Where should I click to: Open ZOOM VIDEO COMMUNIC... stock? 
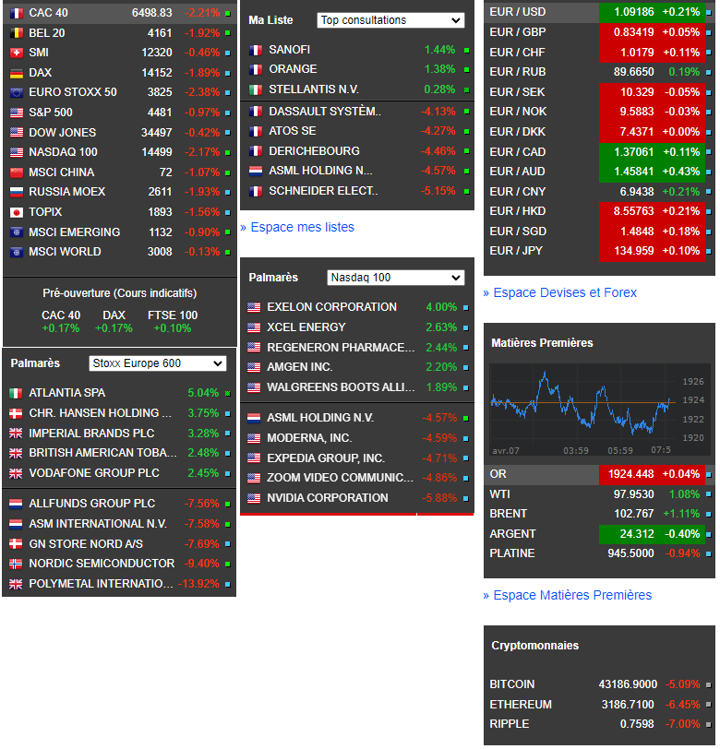tap(357, 478)
